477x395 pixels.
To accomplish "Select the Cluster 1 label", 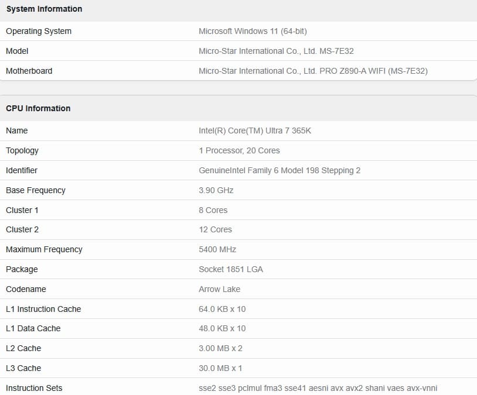I will coord(22,210).
